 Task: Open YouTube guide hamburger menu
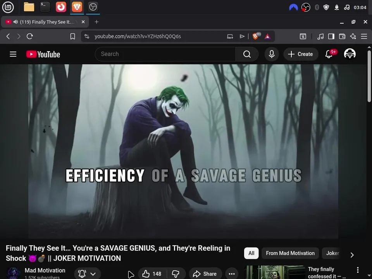(13, 54)
